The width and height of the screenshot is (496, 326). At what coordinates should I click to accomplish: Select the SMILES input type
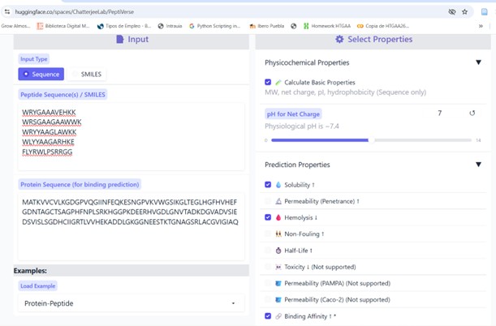86,74
